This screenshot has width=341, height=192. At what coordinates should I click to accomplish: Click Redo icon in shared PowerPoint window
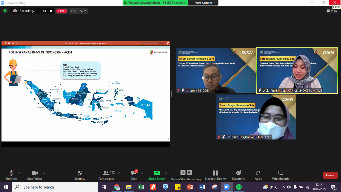(17, 43)
